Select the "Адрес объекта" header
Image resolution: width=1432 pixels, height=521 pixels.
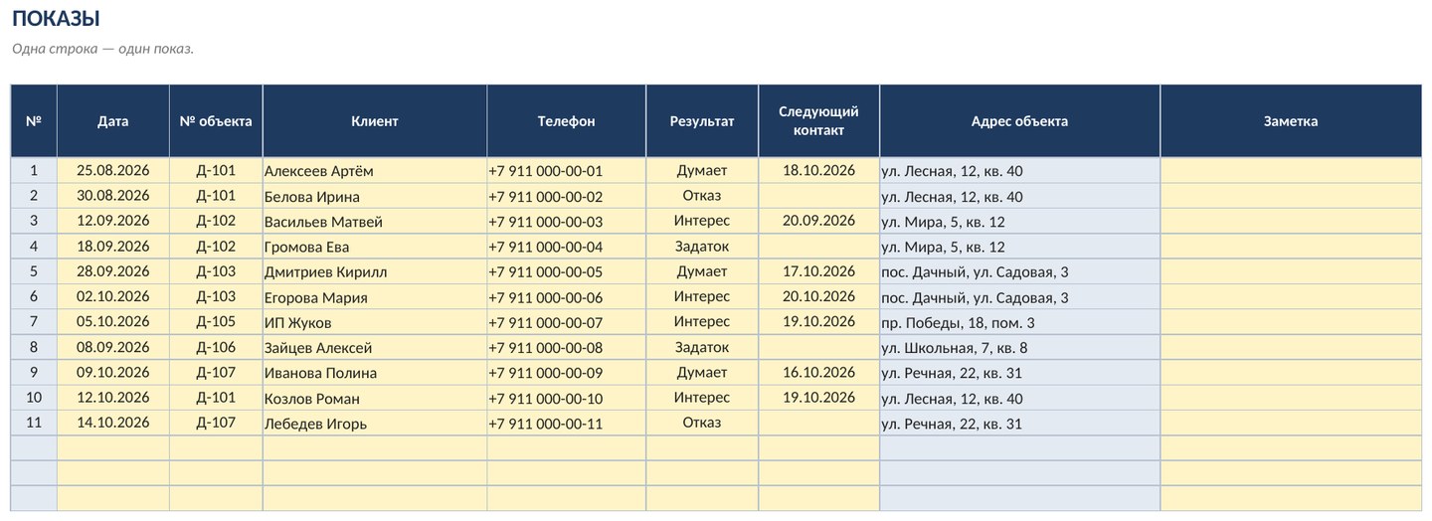(1019, 121)
